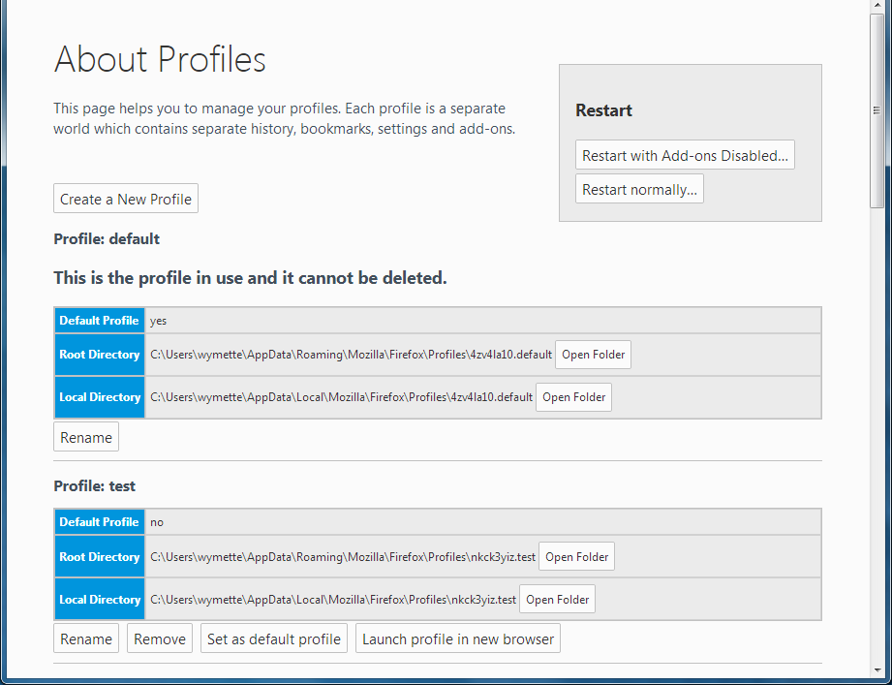Screen dimensions: 892x685
Task: Click the test profile Local Directory path text
Action: click(x=332, y=600)
